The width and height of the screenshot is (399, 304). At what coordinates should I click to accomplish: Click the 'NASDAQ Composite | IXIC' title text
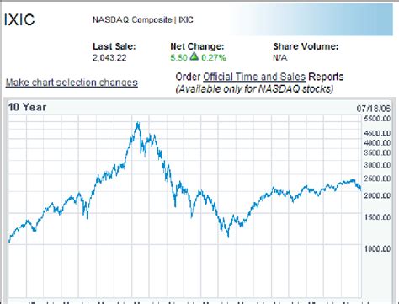pos(143,19)
